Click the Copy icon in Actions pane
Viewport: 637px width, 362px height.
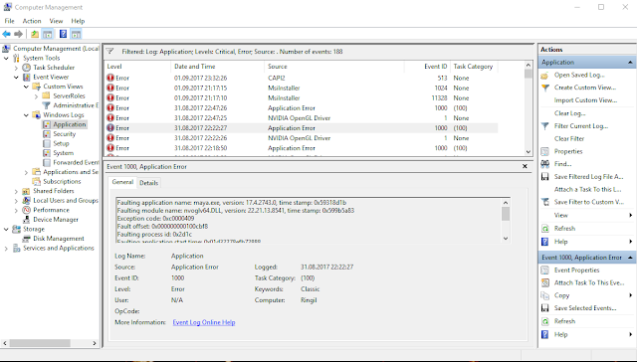click(x=545, y=295)
